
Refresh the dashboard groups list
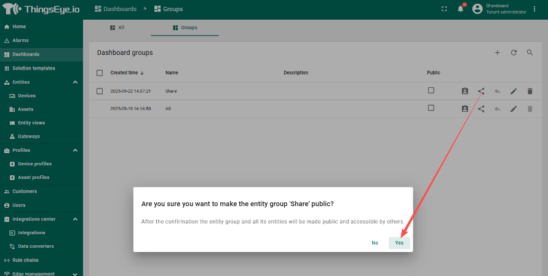514,53
